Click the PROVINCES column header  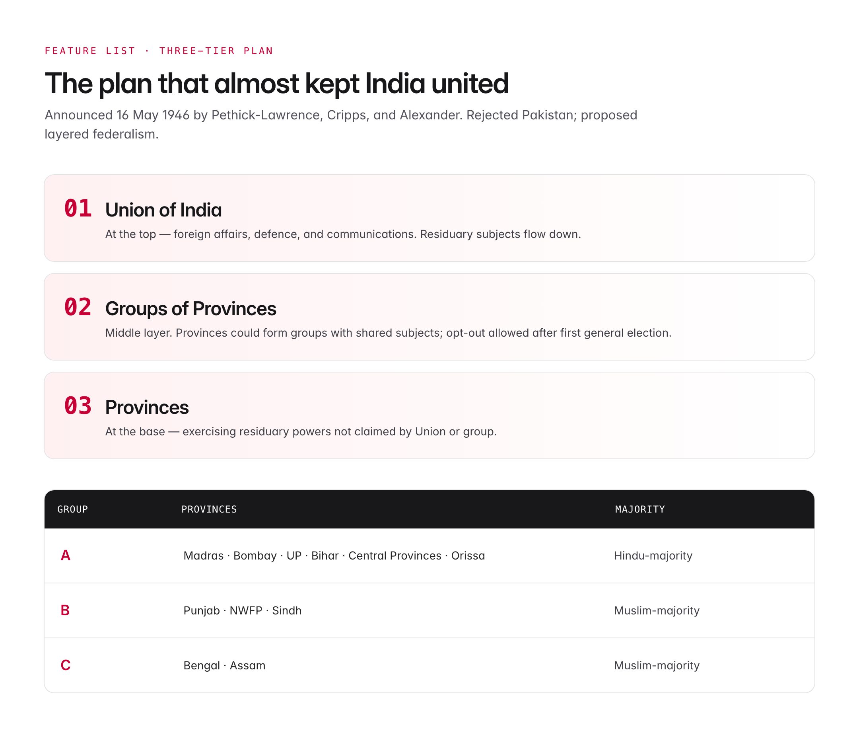(x=209, y=509)
